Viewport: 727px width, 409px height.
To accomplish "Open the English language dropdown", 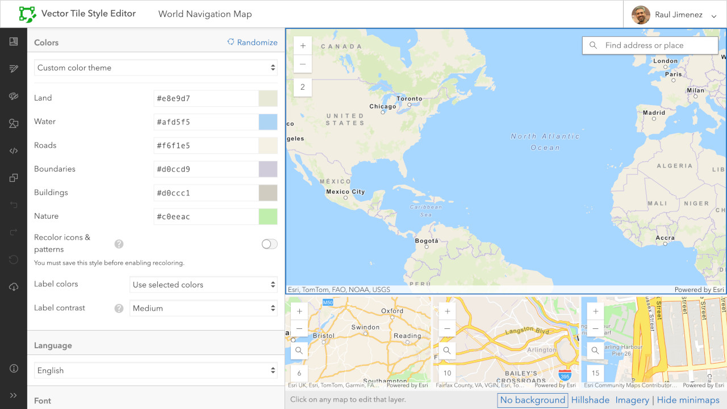I will click(156, 370).
